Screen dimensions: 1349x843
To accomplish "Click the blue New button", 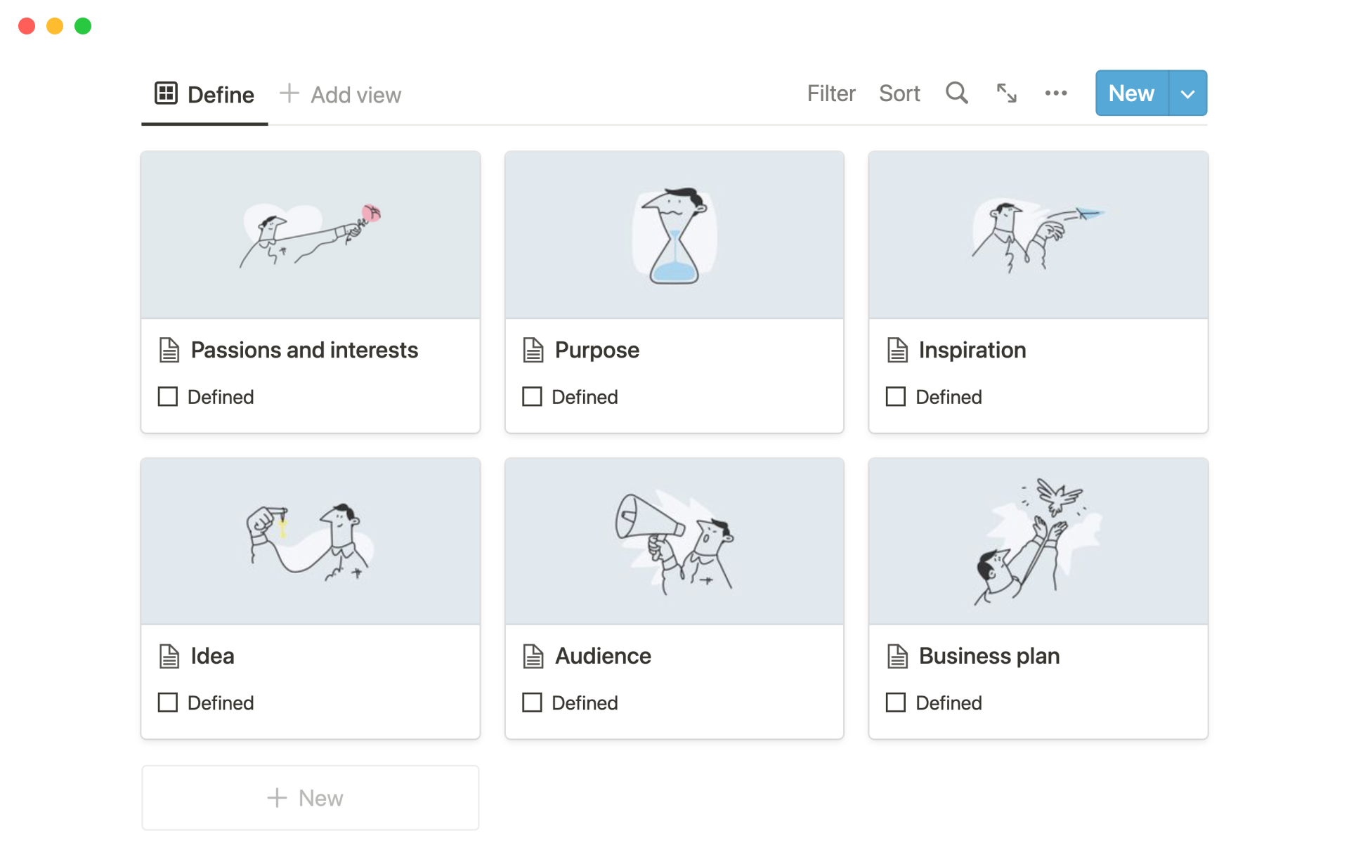I will point(1131,93).
